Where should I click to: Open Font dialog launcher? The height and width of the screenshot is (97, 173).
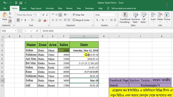[49, 25]
